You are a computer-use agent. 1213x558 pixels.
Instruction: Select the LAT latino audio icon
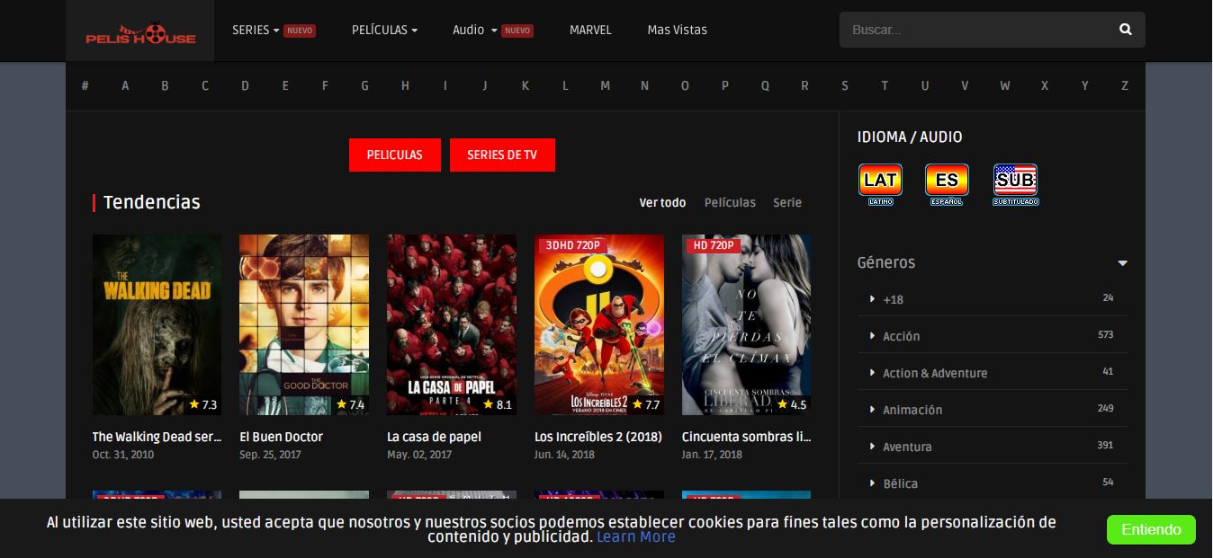tap(879, 180)
